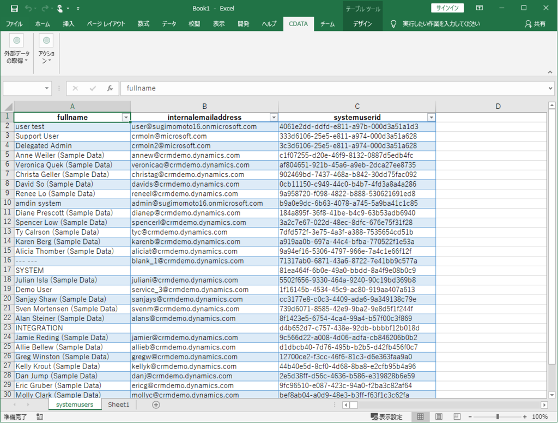Switch to the 挿入 tab
Screen dimensions: 558x423
(x=68, y=24)
